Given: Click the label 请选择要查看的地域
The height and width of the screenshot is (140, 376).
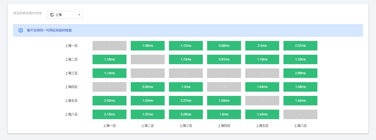Looking at the screenshot, I should (x=27, y=13).
